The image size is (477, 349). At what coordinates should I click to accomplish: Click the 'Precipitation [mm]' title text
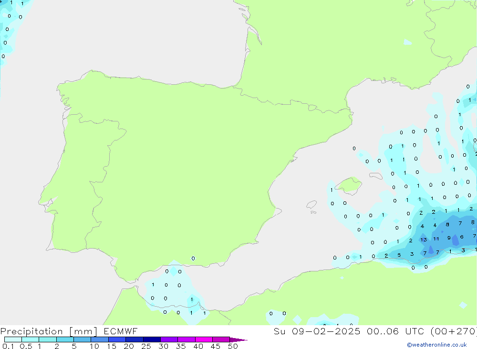[49, 331]
